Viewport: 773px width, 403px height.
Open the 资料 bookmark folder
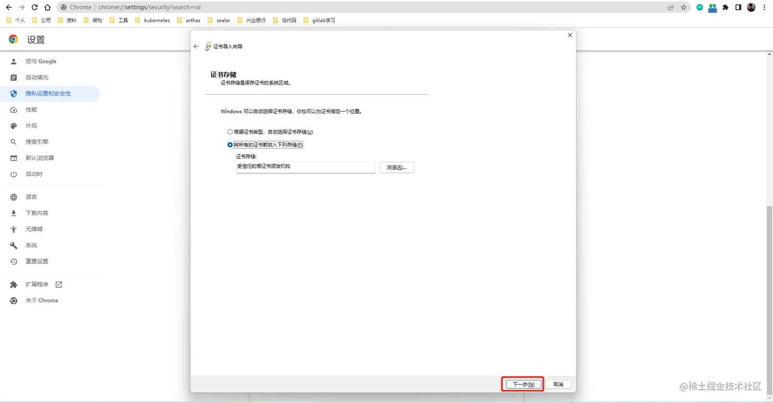tap(67, 20)
